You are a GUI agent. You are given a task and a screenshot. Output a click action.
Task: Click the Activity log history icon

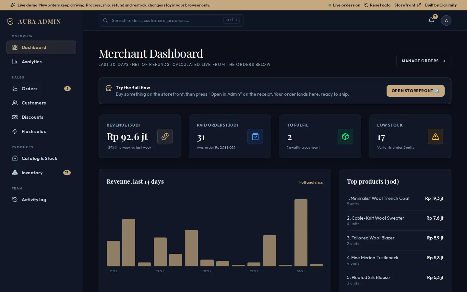[x=15, y=200]
